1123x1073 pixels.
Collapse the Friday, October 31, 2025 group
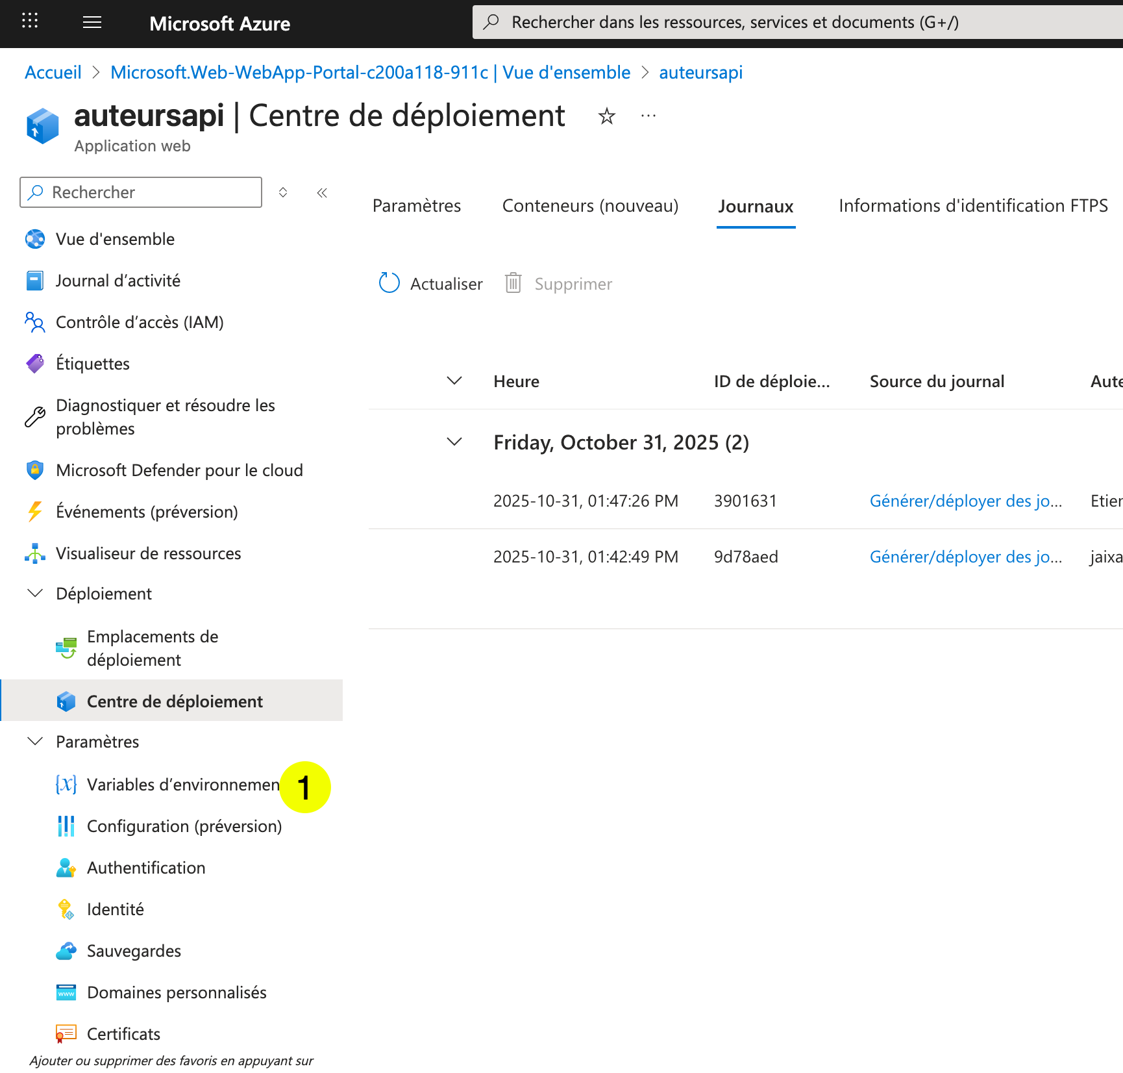[454, 442]
